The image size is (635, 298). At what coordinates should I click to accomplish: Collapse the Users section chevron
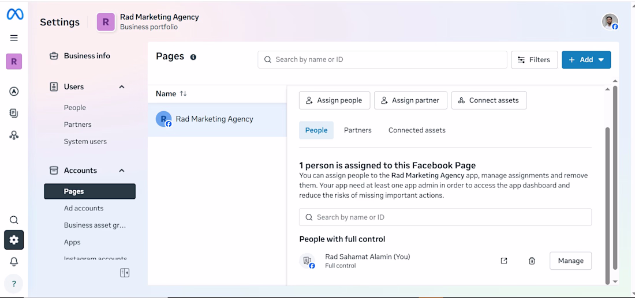pos(121,87)
